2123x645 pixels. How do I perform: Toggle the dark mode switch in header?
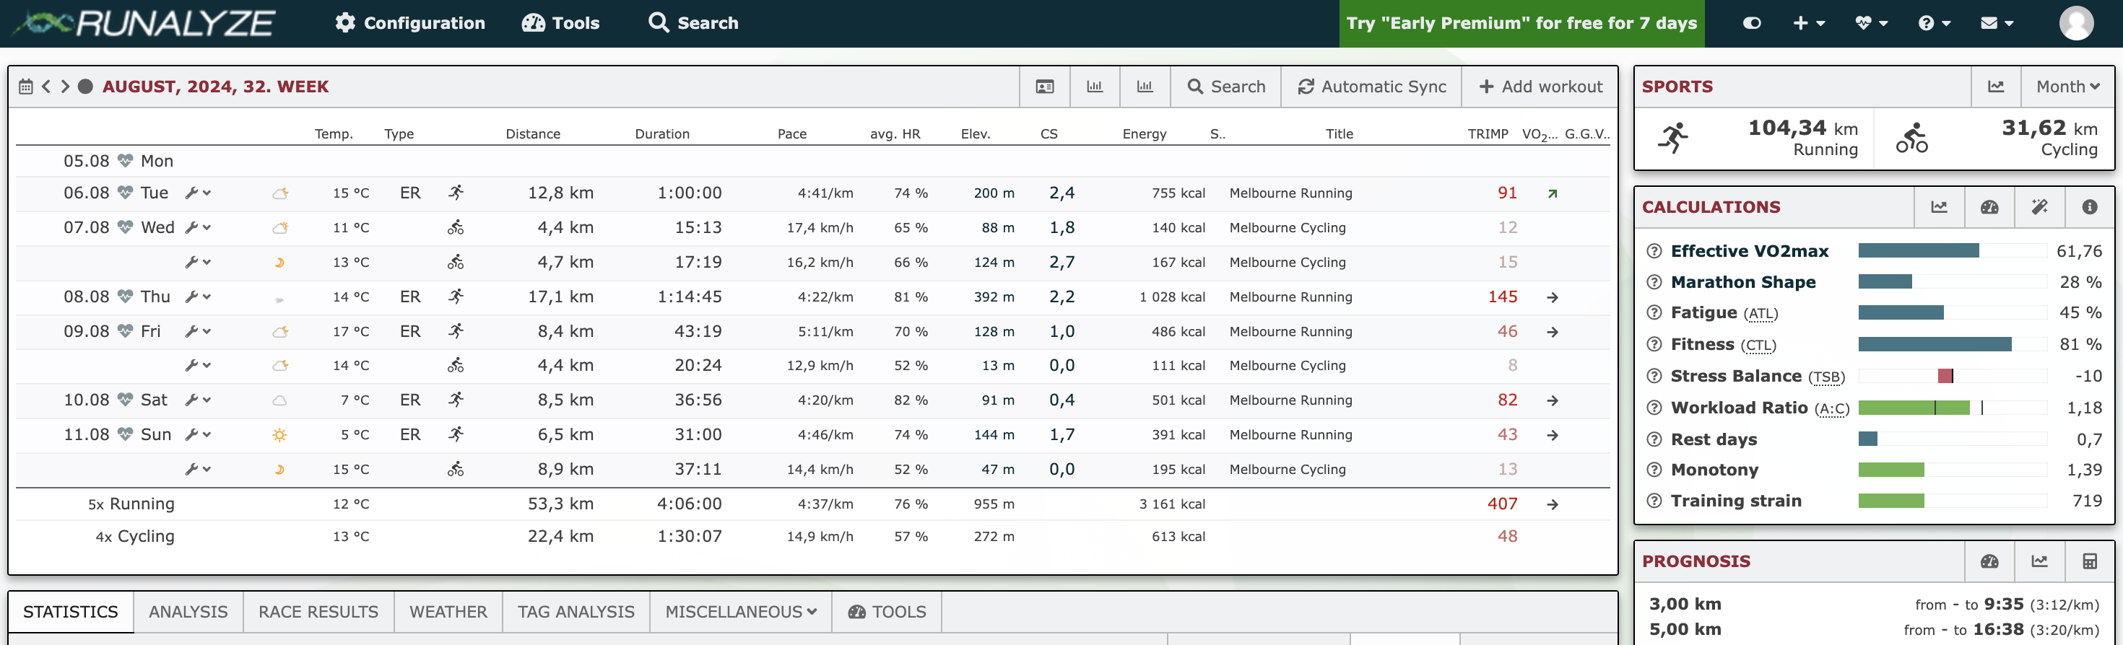point(1751,23)
